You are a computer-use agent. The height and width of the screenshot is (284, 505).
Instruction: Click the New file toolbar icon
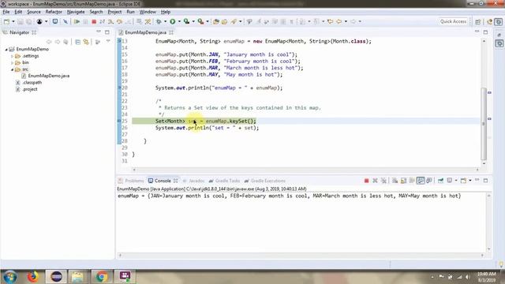(x=7, y=21)
